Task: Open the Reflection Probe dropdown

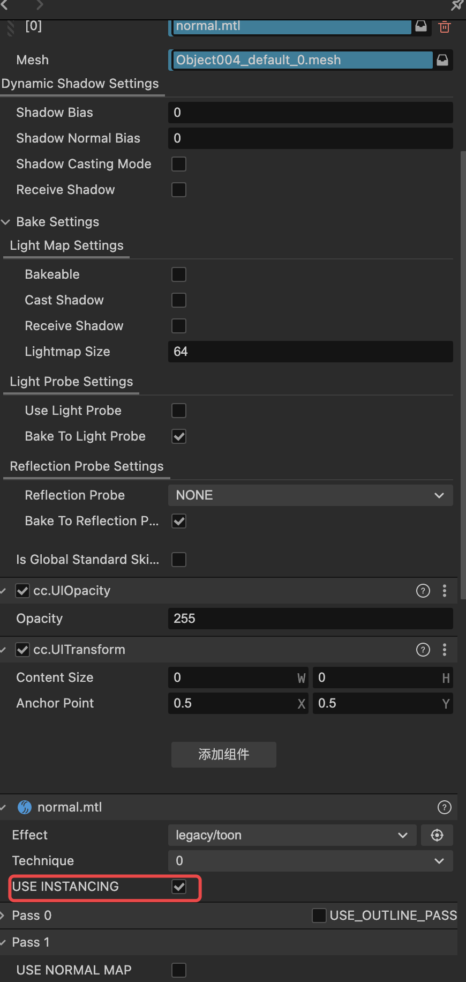Action: (x=310, y=495)
